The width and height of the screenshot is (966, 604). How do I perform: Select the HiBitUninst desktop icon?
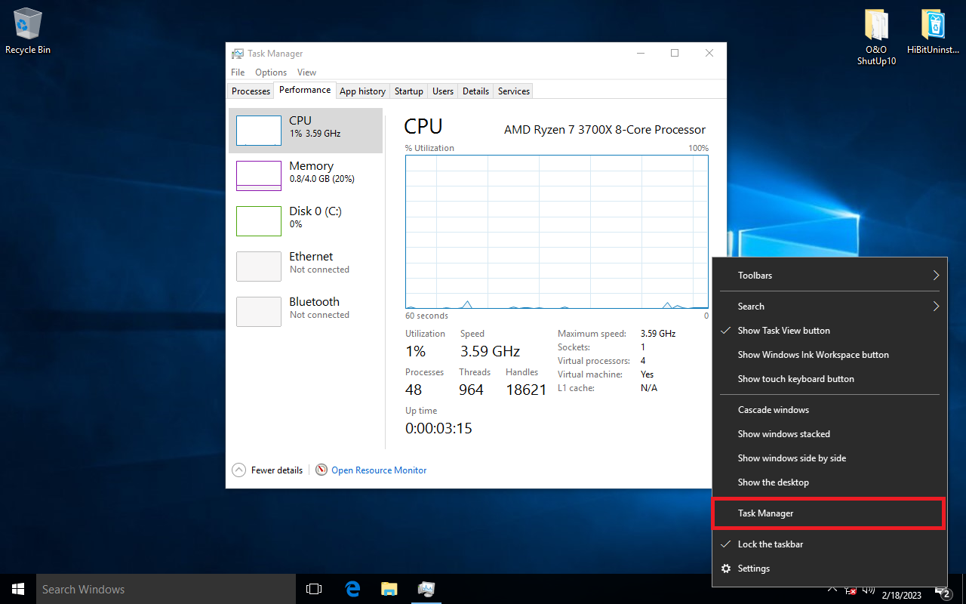coord(933,32)
